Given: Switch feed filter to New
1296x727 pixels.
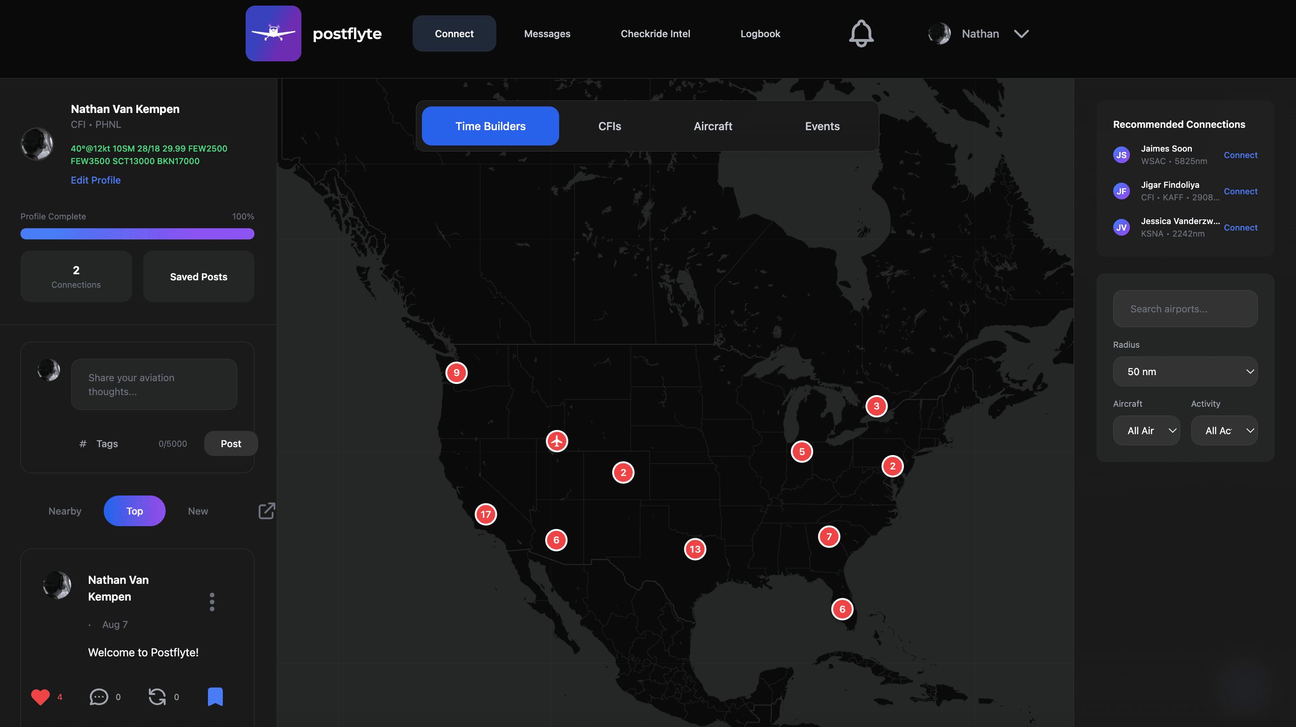Looking at the screenshot, I should 198,511.
